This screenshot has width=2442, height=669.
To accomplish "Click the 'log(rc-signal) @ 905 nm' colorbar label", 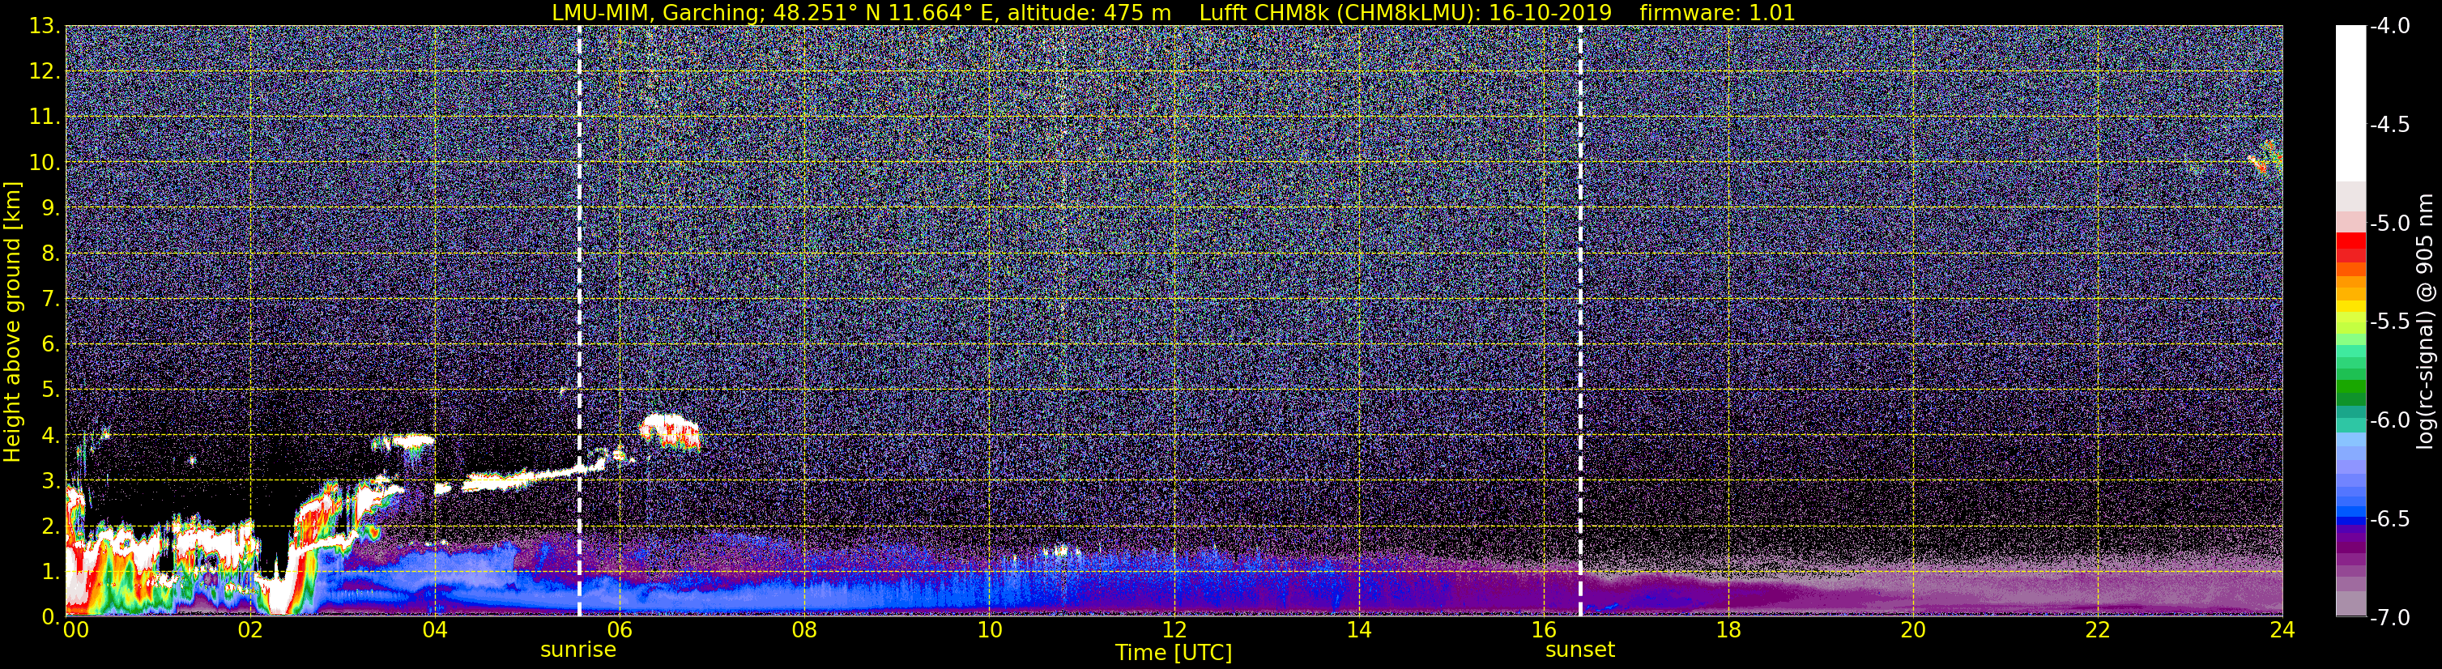I will [x=2425, y=322].
